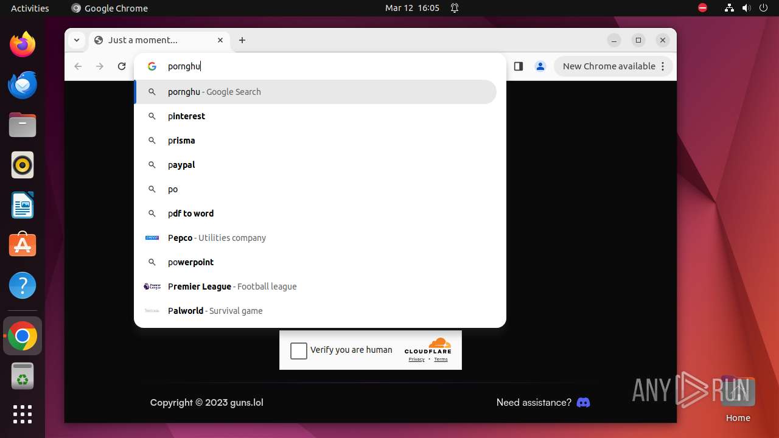Minimize the Chrome window
The image size is (779, 438).
click(x=614, y=40)
